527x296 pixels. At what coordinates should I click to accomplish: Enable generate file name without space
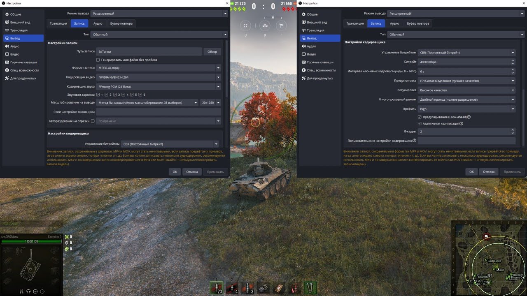tap(98, 60)
